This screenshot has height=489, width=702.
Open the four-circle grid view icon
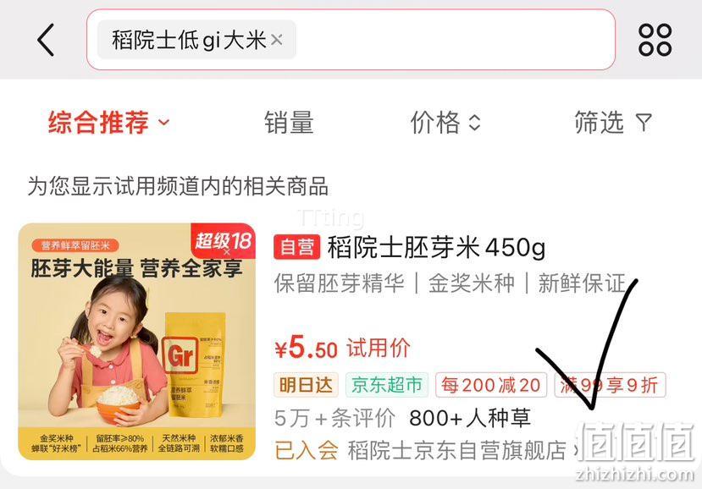[655, 40]
